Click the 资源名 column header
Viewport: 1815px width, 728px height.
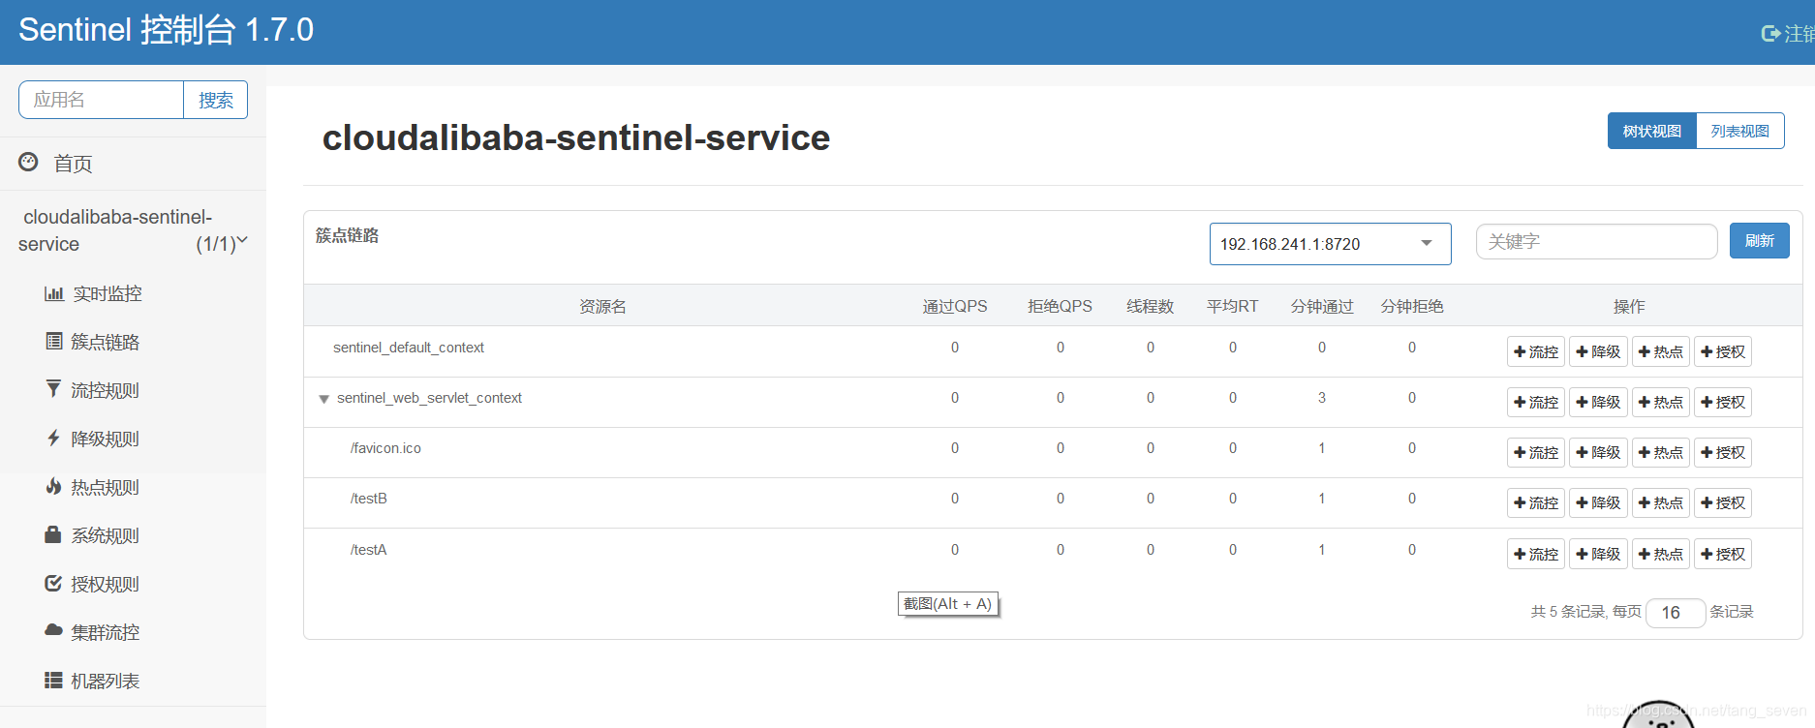602,306
